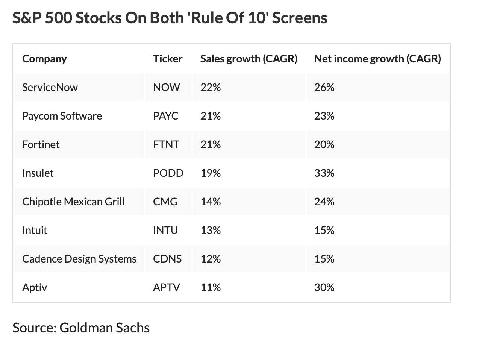This screenshot has height=346, width=482.
Task: Click the PAYC ticker symbol
Action: (x=166, y=116)
